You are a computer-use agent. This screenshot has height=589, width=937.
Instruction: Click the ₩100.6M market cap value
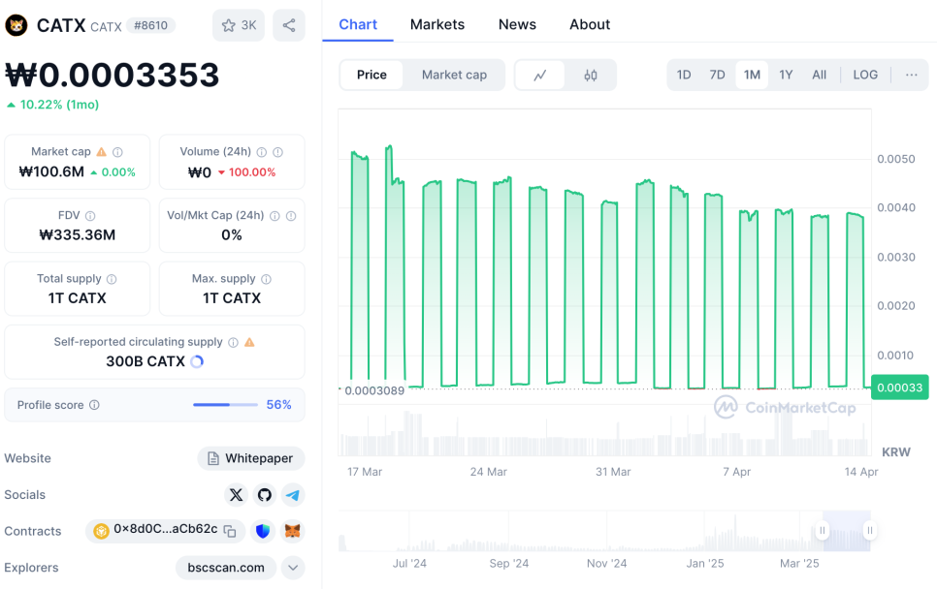[x=51, y=171]
